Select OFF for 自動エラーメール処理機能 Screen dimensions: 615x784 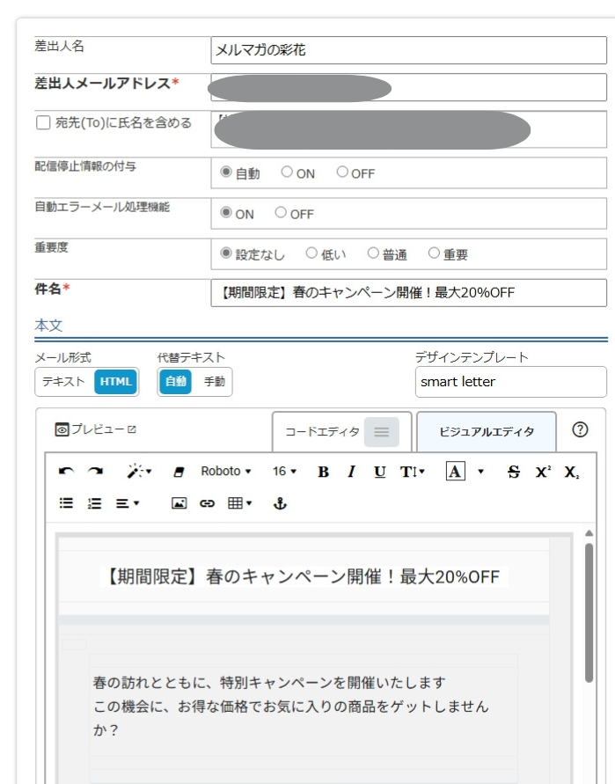click(281, 213)
